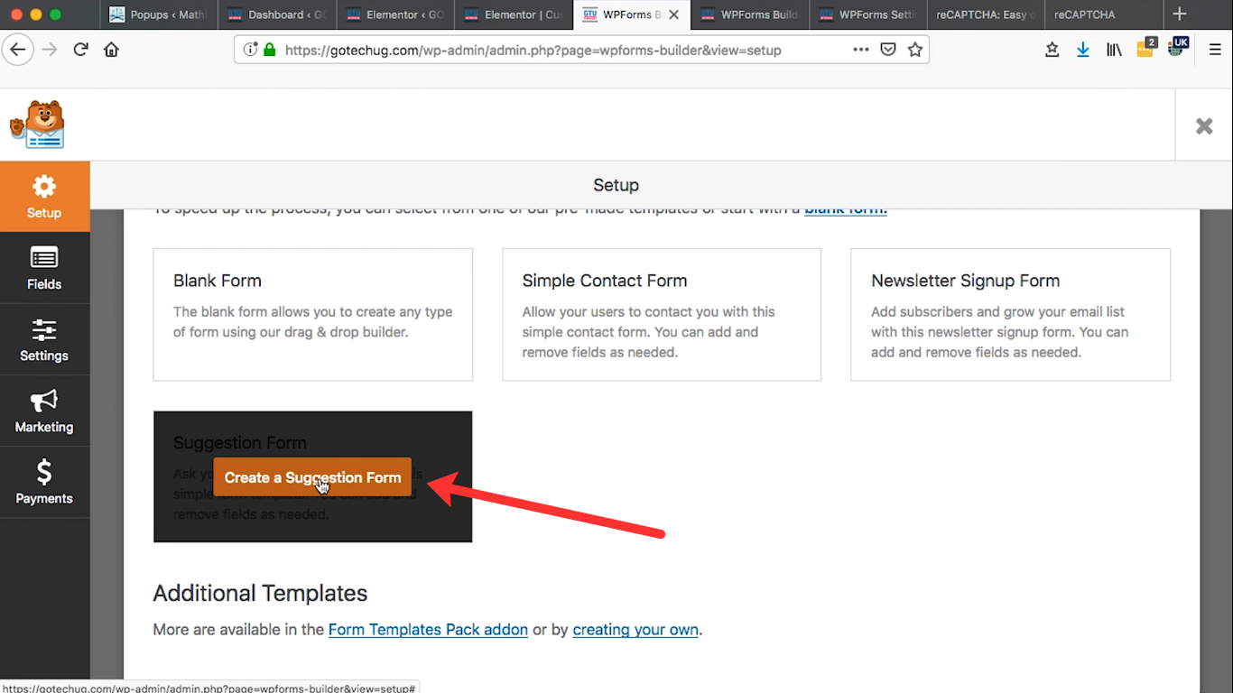Viewport: 1233px width, 693px height.
Task: Click the WPForms bear mascot logo
Action: point(37,125)
